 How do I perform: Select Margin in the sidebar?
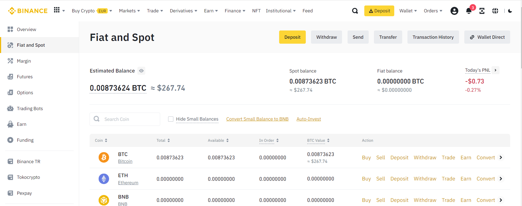(24, 61)
